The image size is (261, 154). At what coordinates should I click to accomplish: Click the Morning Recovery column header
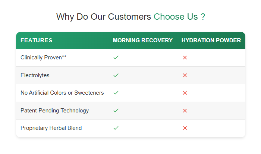click(x=142, y=40)
